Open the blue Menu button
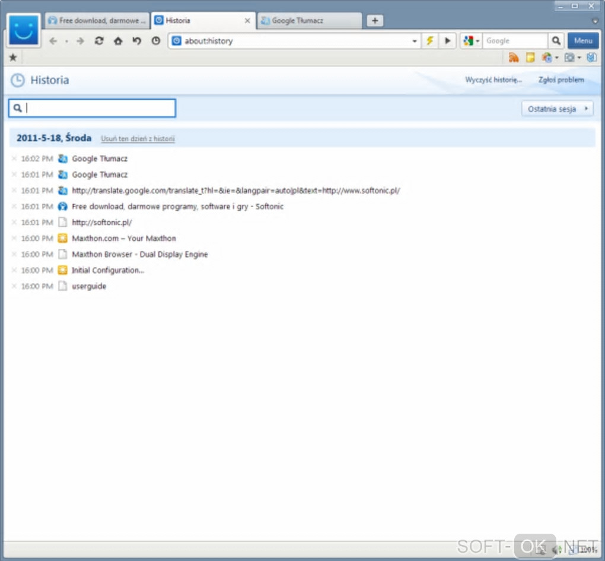This screenshot has height=561, width=605. [583, 40]
